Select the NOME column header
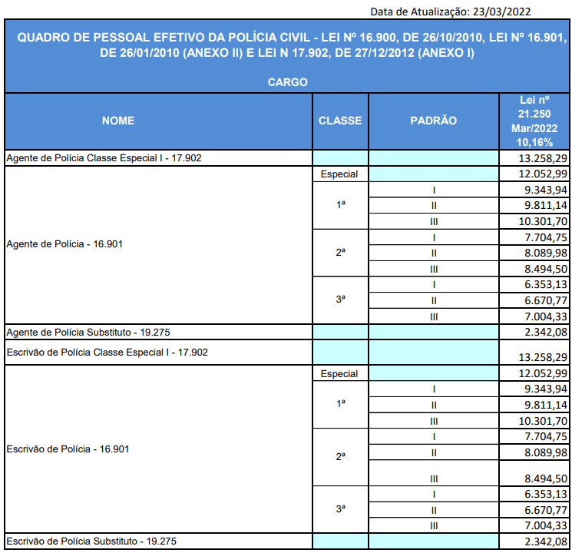 [117, 121]
